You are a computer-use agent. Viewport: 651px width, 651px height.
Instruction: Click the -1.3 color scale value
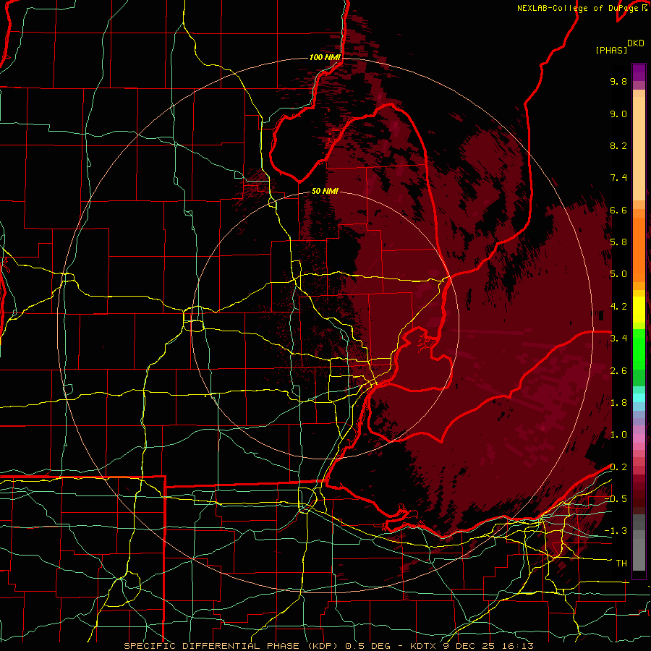click(616, 531)
